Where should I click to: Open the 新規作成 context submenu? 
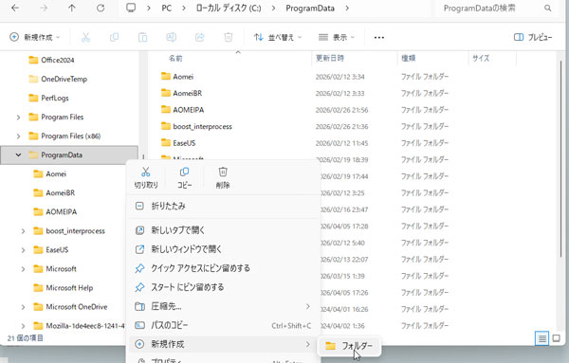tap(223, 344)
